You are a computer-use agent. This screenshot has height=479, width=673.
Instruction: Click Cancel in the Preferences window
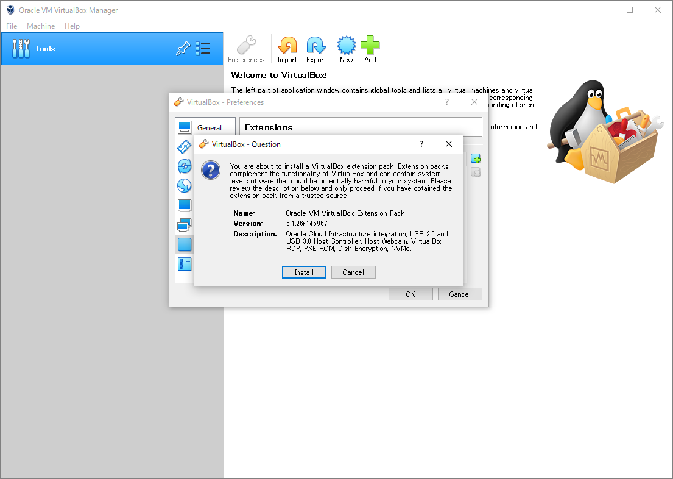tap(460, 294)
